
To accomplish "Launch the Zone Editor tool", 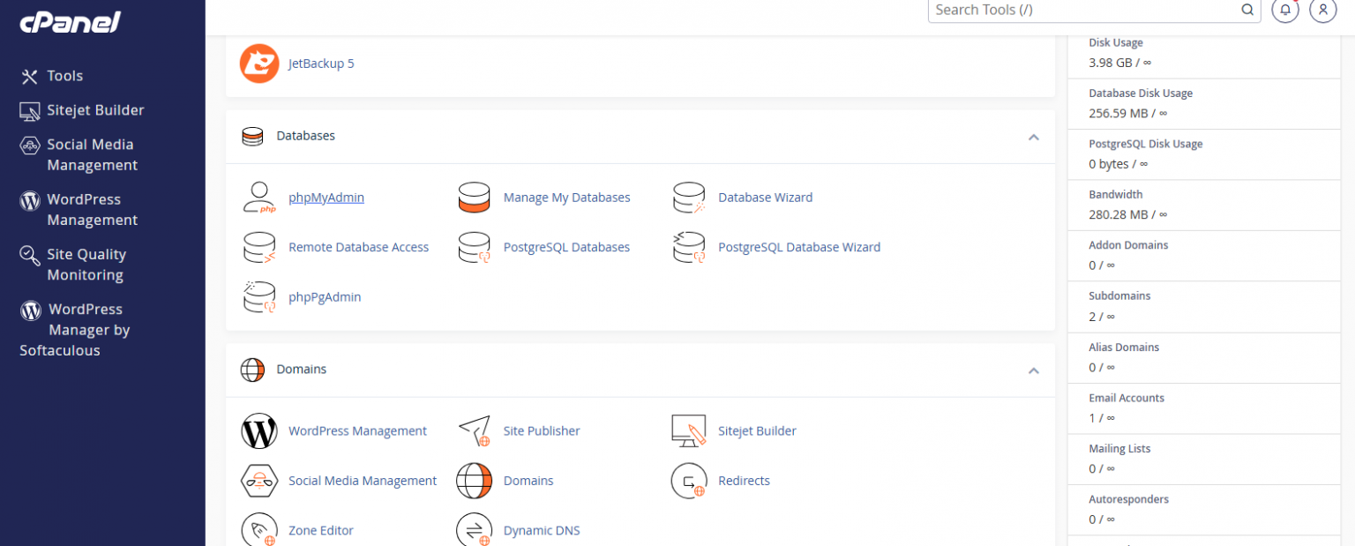I will pyautogui.click(x=321, y=530).
